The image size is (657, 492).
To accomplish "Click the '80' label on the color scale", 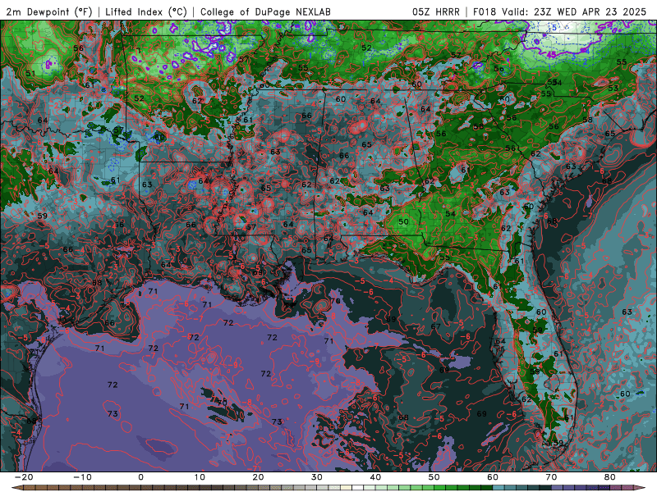I will click(610, 477).
